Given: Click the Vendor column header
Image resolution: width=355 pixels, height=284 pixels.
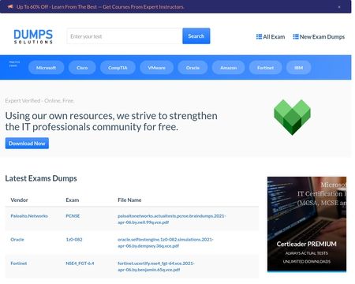Looking at the screenshot, I should point(19,200).
